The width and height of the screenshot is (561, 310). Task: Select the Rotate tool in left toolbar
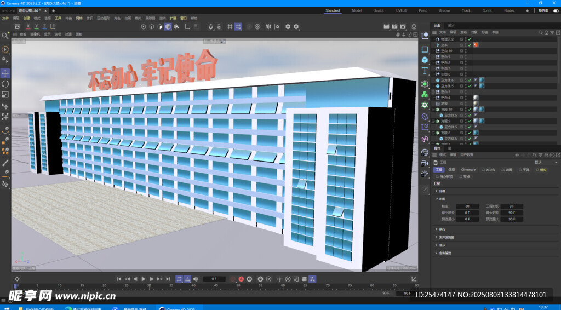[x=5, y=84]
